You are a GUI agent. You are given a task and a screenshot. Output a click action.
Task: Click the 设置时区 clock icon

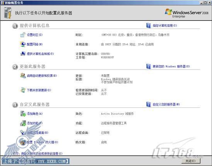pyautogui.click(x=23, y=35)
